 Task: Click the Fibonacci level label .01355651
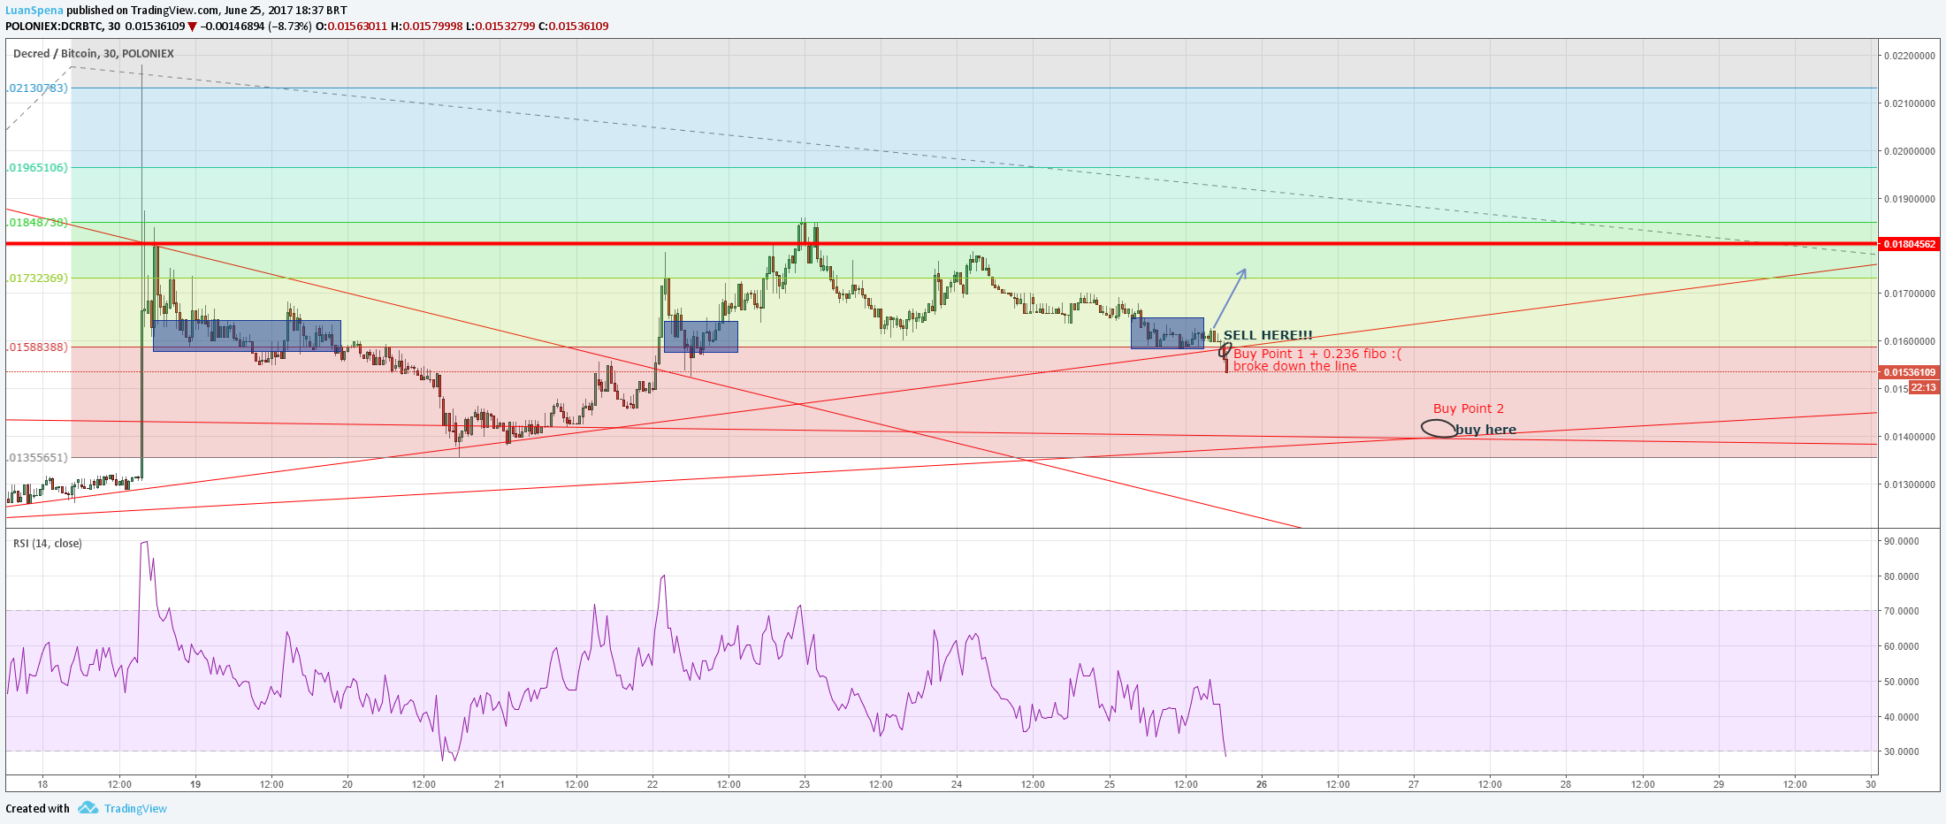pyautogui.click(x=37, y=457)
